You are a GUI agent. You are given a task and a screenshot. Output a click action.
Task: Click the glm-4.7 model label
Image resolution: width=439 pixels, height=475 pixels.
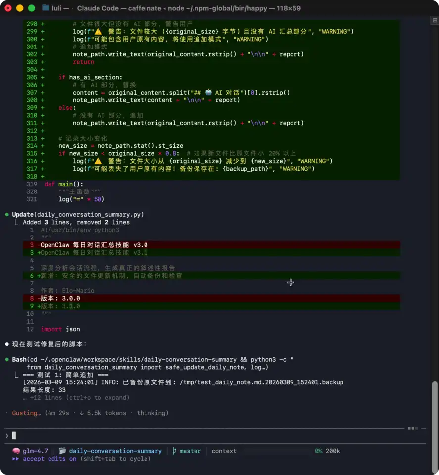[x=36, y=451]
